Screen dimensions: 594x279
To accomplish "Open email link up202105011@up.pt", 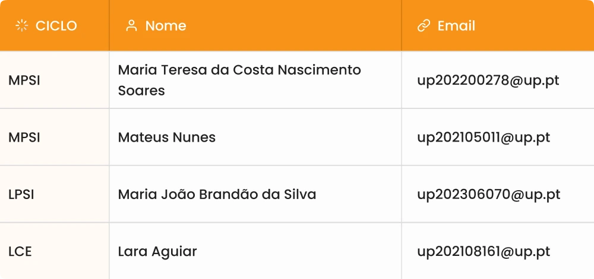I will coord(484,137).
